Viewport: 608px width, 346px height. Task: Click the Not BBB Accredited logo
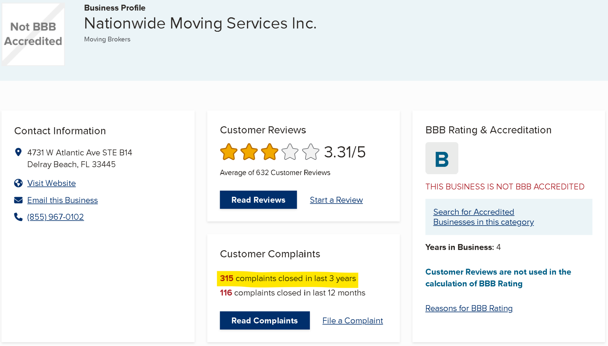tap(33, 34)
